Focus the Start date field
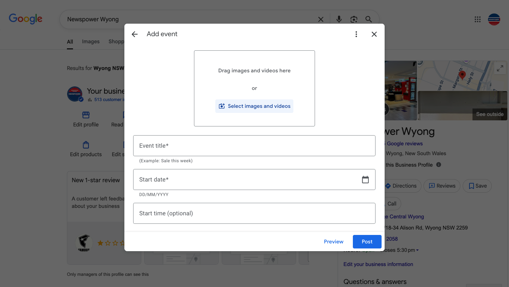 tap(254, 180)
